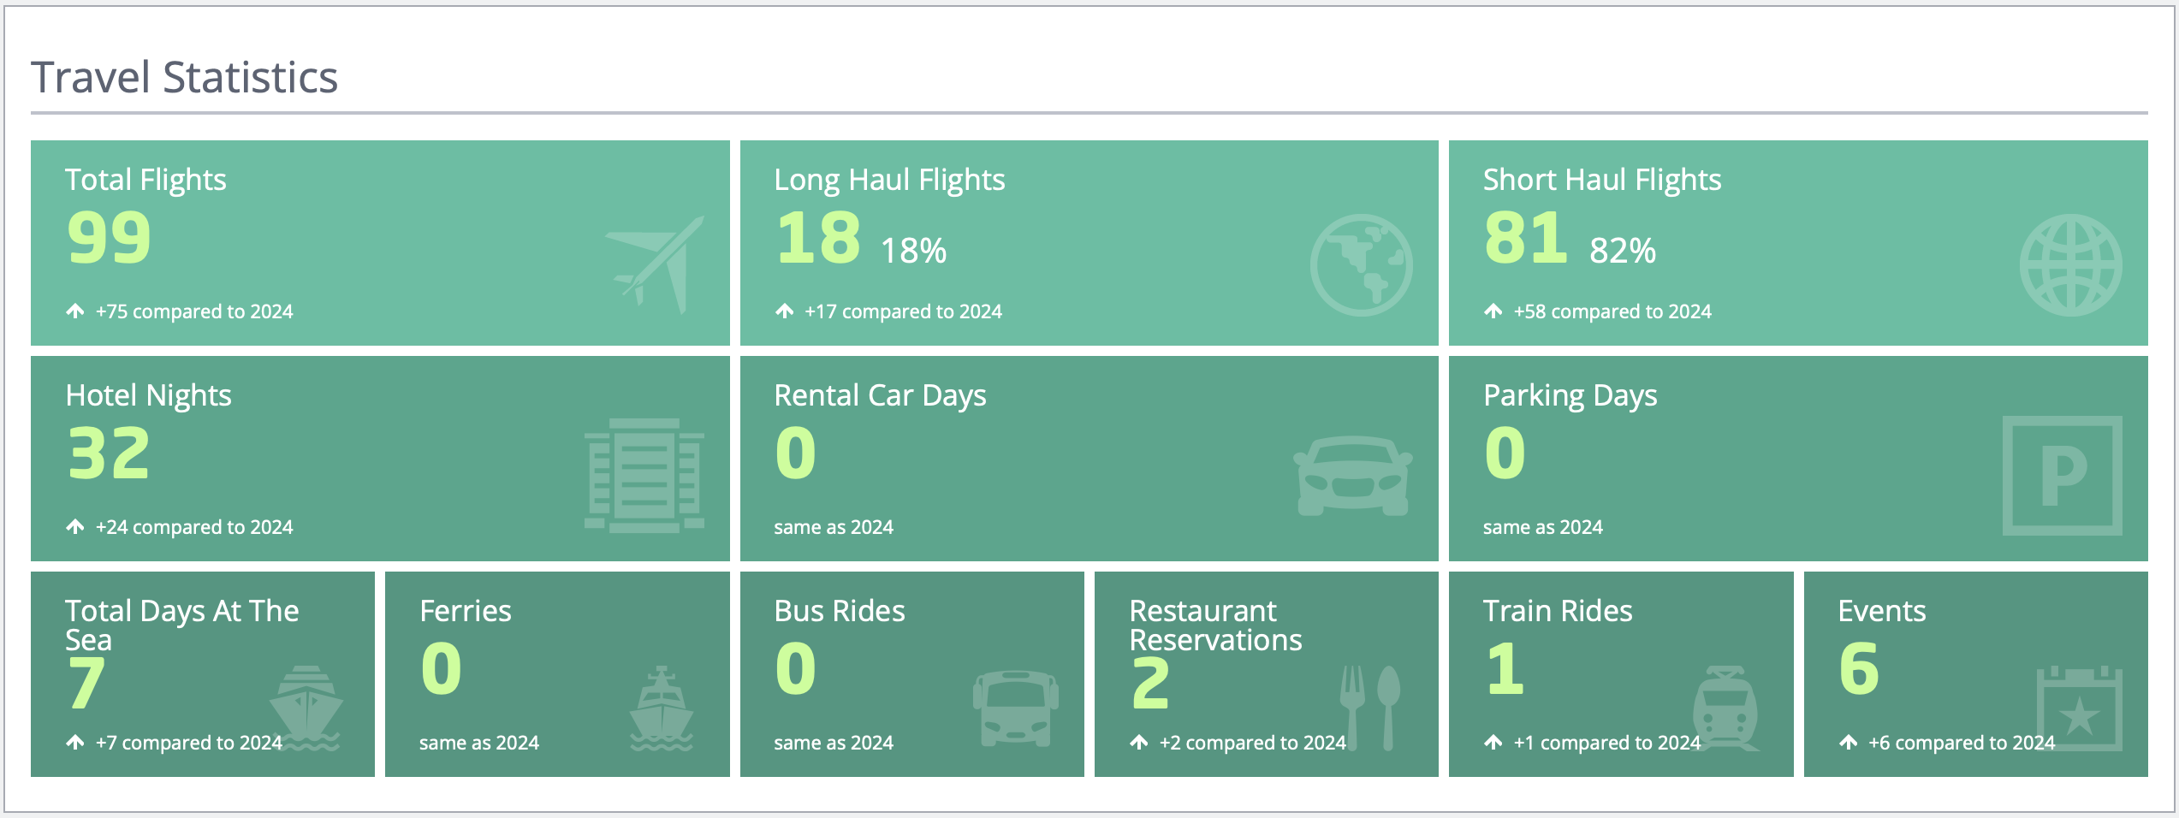The height and width of the screenshot is (818, 2179).
Task: Click the hotel building icon on Hotel Nights
Action: tap(643, 476)
